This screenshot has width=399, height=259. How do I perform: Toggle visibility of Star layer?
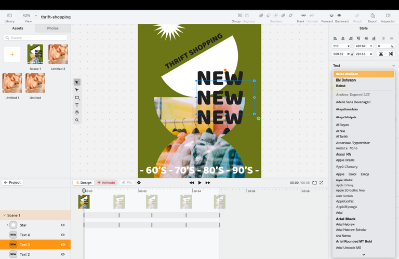[62, 225]
